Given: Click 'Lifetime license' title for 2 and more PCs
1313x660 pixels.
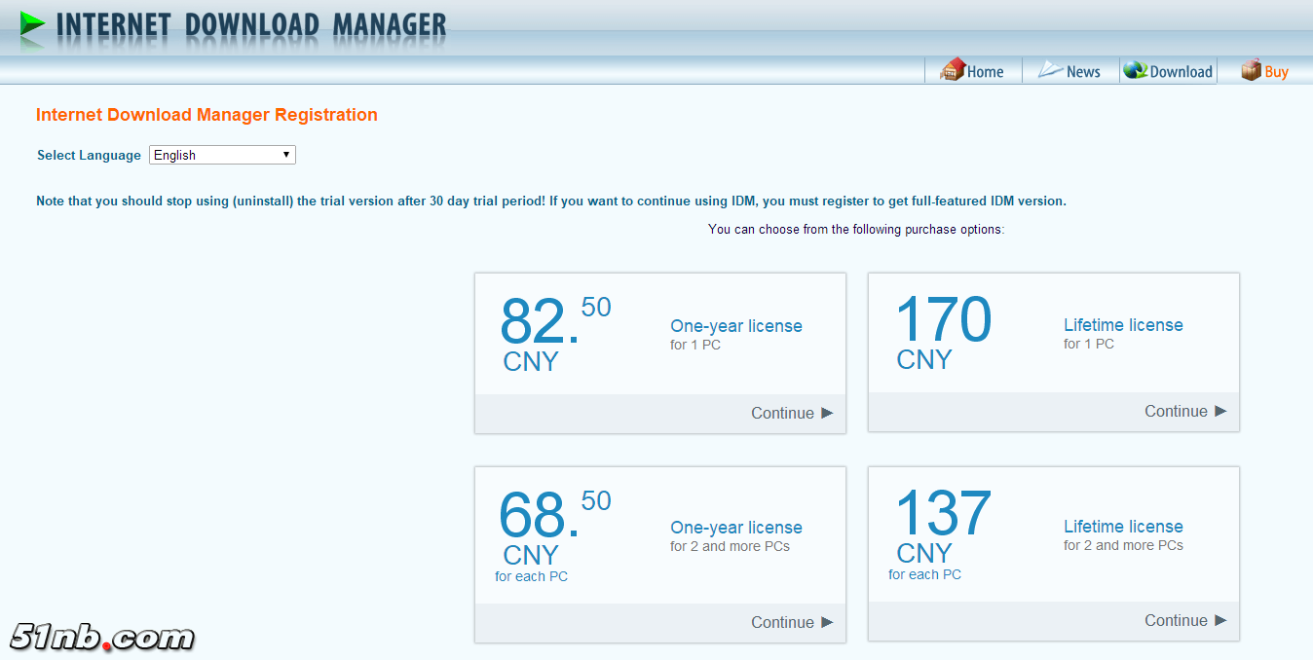Looking at the screenshot, I should [x=1122, y=527].
